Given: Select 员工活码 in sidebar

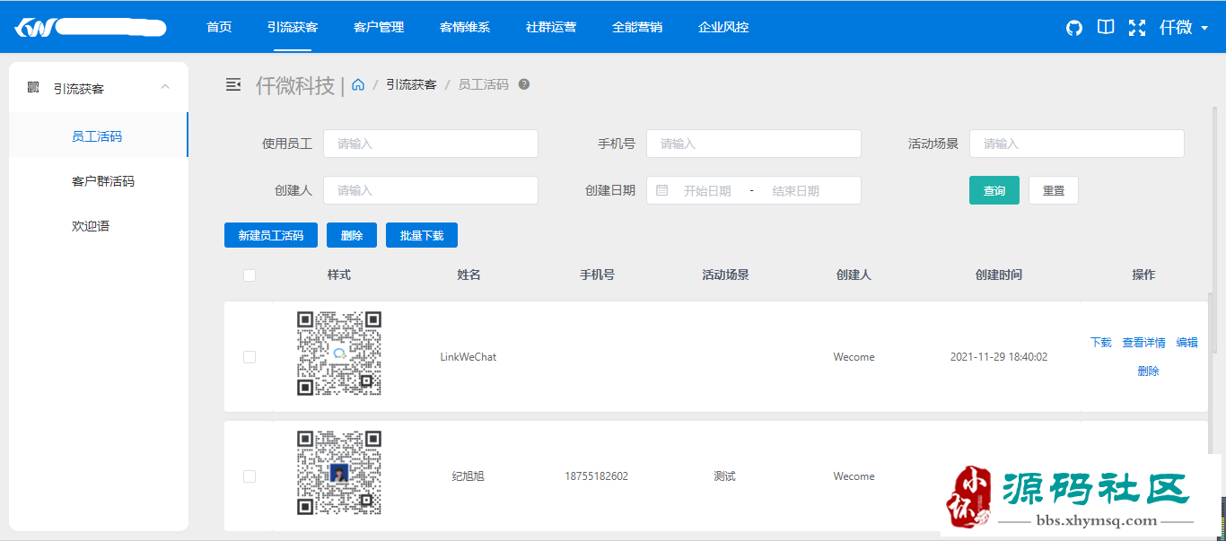Looking at the screenshot, I should pos(99,136).
